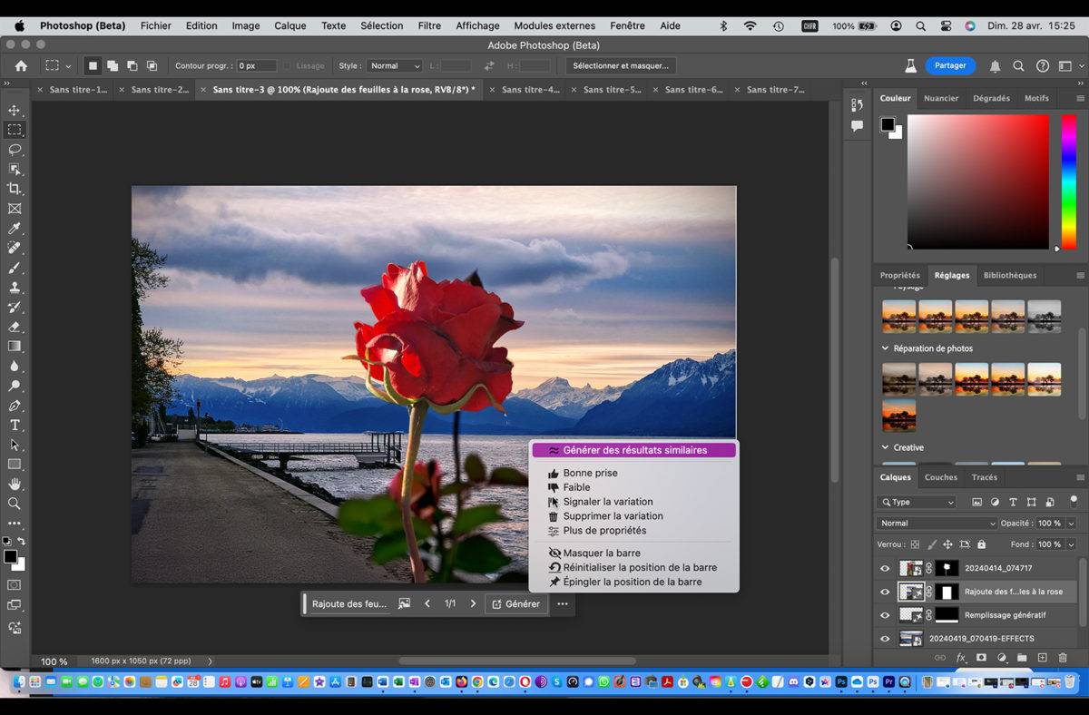Open the Fond value dropdown
Viewport: 1089px width, 715px height.
[1072, 544]
